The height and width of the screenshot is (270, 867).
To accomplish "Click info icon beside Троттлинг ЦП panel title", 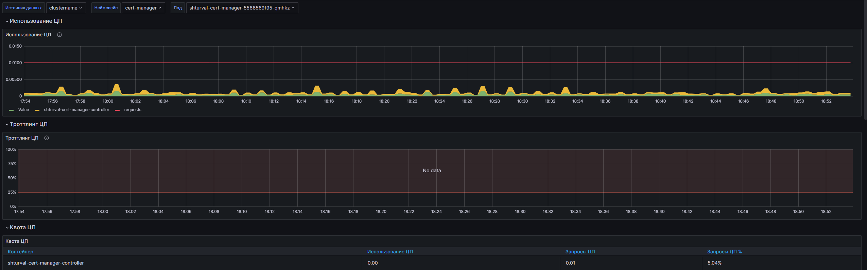I will point(47,138).
